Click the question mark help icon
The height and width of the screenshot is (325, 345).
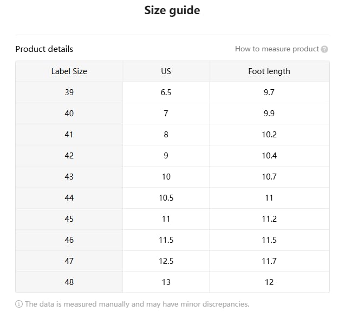click(324, 49)
